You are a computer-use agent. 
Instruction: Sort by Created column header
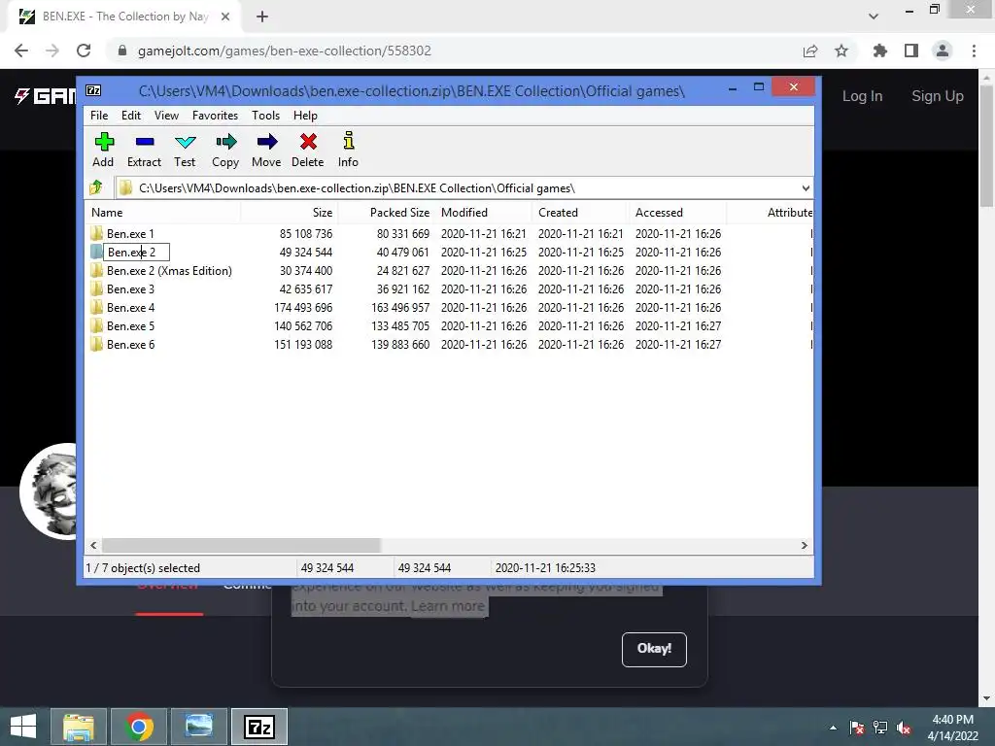pos(581,213)
